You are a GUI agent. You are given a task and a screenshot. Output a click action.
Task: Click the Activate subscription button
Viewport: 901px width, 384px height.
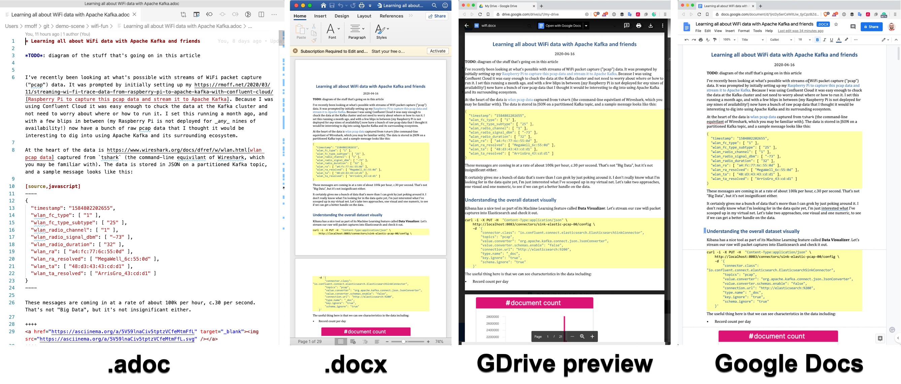438,51
